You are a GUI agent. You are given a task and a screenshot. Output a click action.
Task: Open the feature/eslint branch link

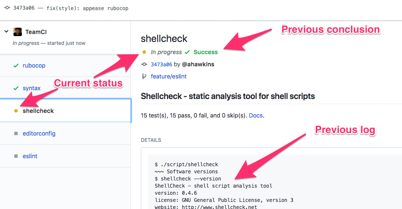pos(169,76)
